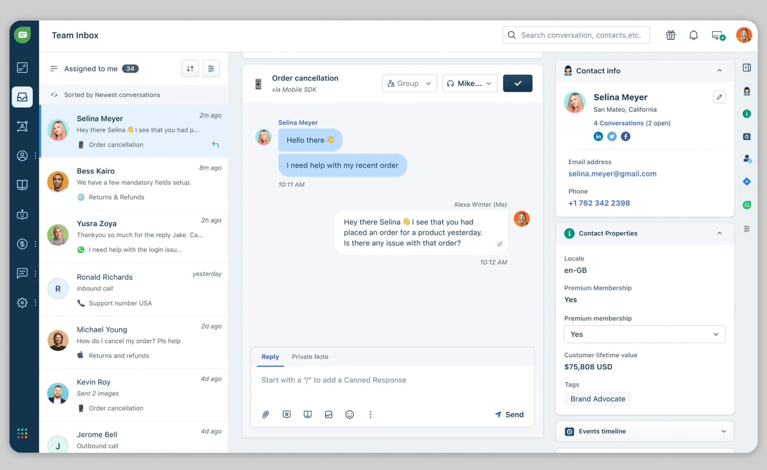767x470 pixels.
Task: Open Kevin Roy's conversation
Action: pos(134,395)
